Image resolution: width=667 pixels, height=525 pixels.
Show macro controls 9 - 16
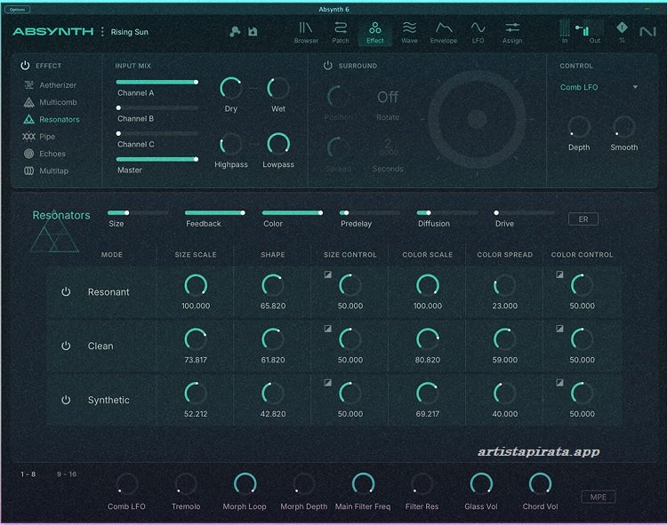pyautogui.click(x=67, y=474)
